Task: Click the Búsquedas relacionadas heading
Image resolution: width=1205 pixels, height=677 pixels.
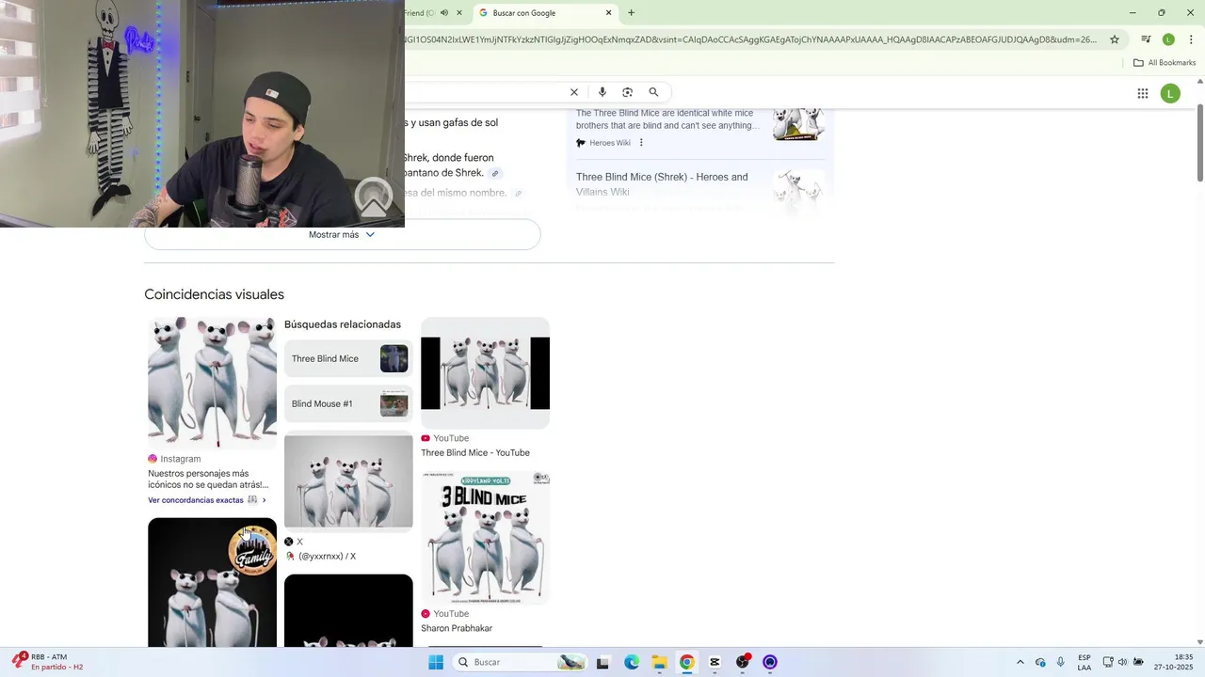Action: [343, 324]
